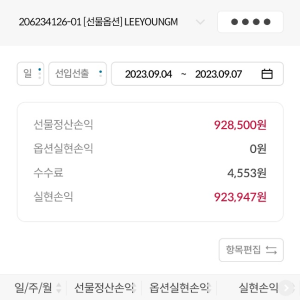Open the calendar date picker icon

click(267, 74)
